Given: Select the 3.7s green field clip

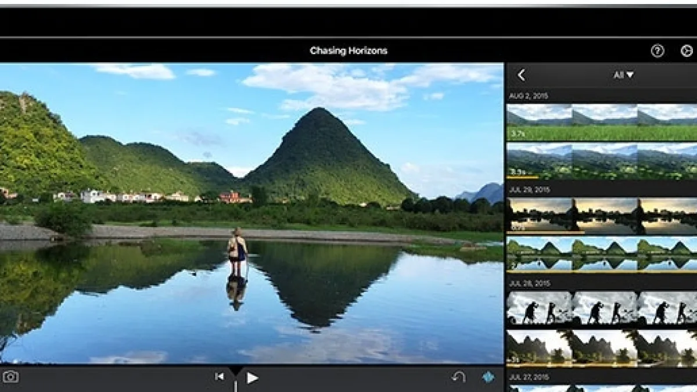Looking at the screenshot, I should click(602, 123).
